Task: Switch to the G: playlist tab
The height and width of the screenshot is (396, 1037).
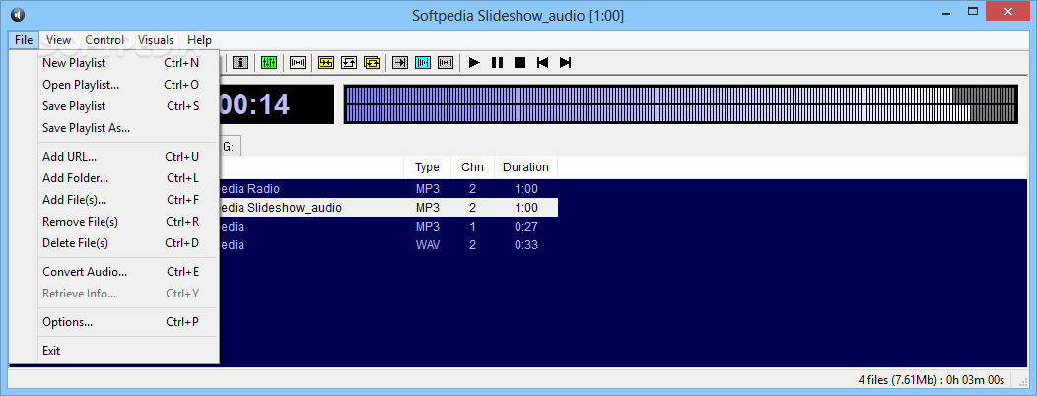Action: coord(229,147)
